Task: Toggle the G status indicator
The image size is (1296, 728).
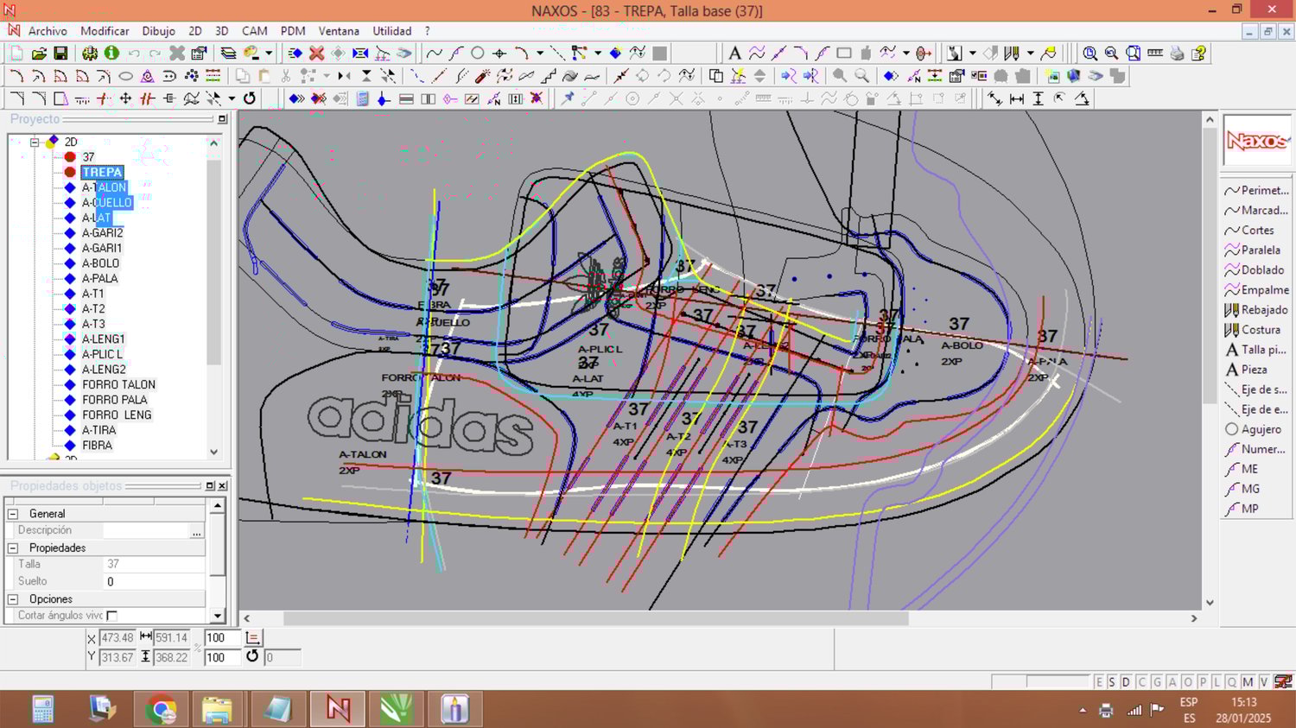Action: click(1157, 682)
